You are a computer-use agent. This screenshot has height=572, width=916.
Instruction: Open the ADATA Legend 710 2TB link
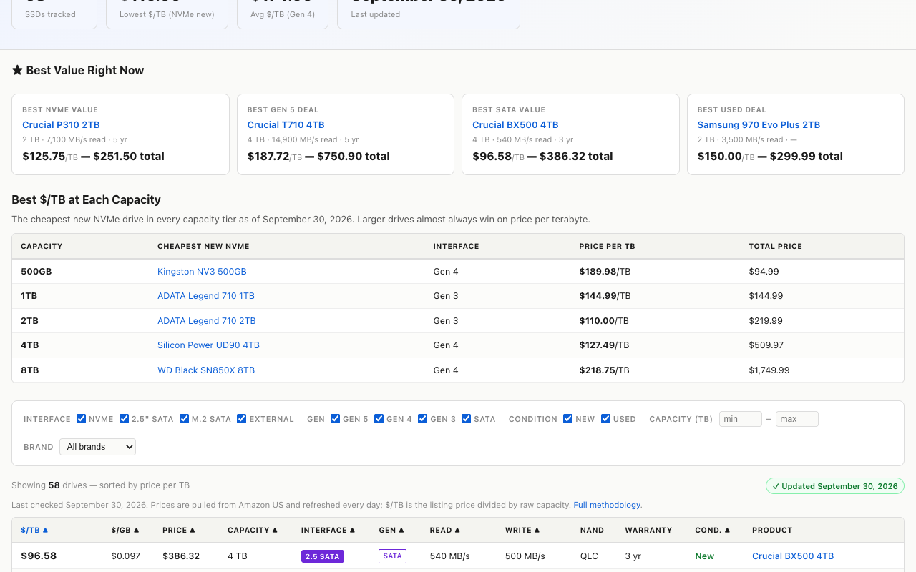(207, 321)
